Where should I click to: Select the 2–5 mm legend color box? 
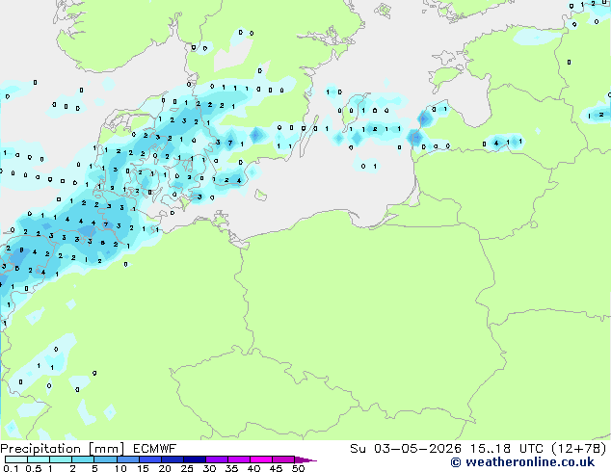[x=83, y=459]
